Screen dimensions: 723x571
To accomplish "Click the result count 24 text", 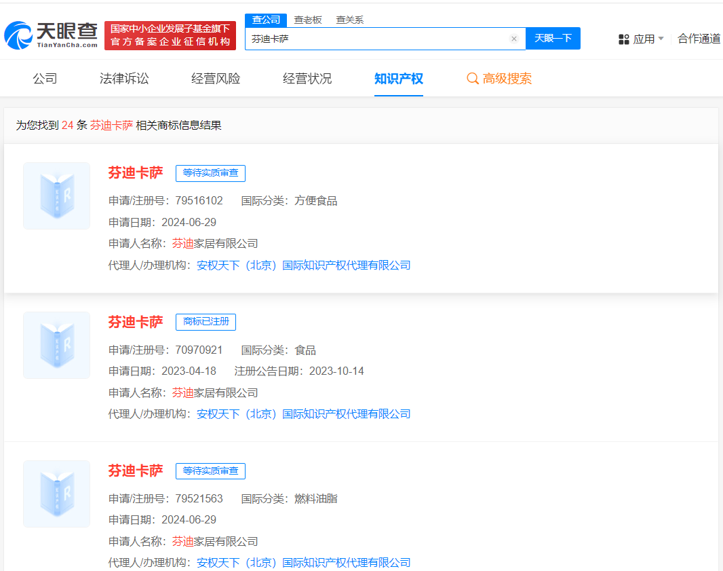I will 67,126.
